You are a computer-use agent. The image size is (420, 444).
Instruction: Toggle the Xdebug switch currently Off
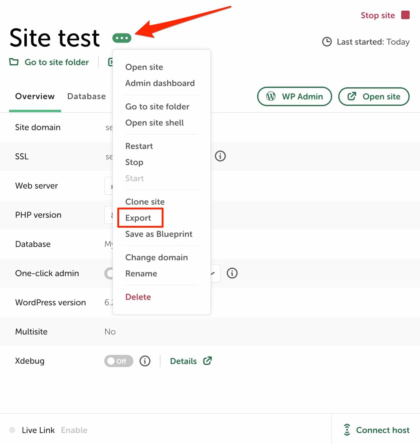click(x=119, y=361)
